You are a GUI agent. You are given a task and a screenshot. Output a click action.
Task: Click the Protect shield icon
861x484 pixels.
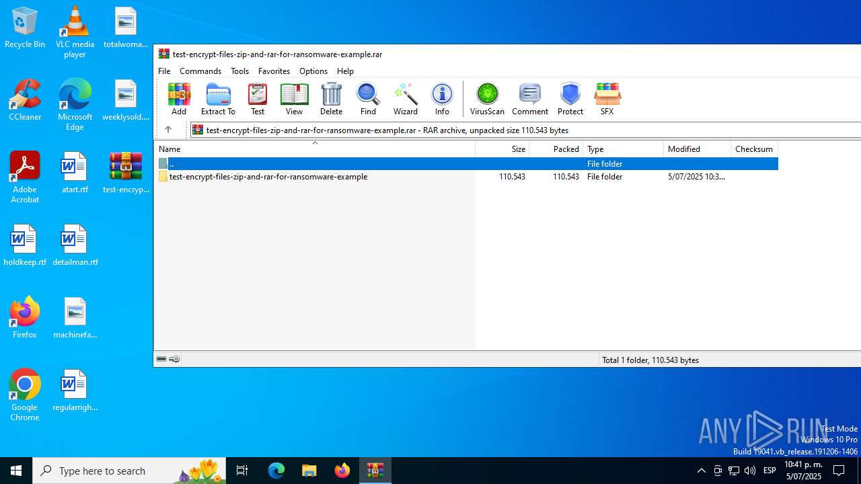[x=570, y=99]
